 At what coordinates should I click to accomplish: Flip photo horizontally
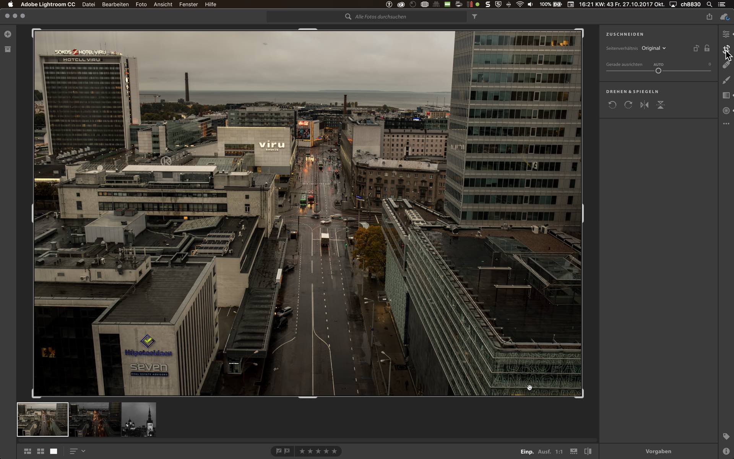point(644,105)
